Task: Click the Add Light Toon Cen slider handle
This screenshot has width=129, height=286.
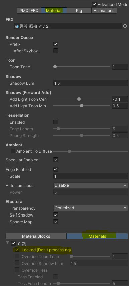Action: click(79, 99)
